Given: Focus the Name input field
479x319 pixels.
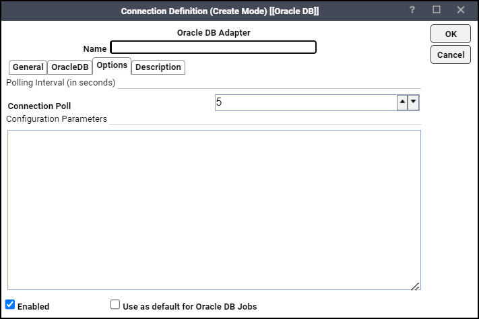Looking at the screenshot, I should (214, 47).
